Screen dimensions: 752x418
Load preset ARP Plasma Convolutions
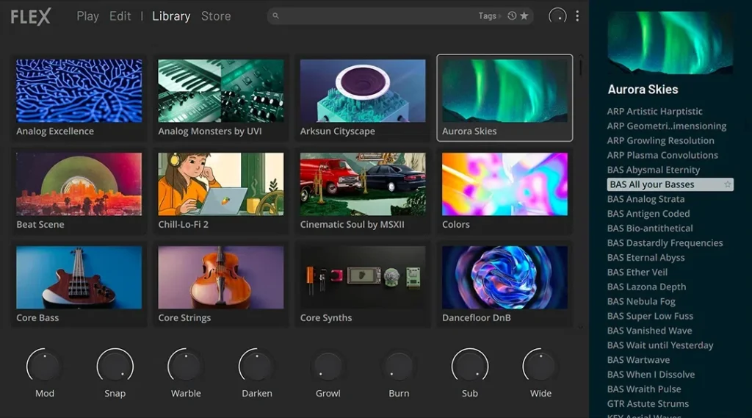pyautogui.click(x=662, y=155)
